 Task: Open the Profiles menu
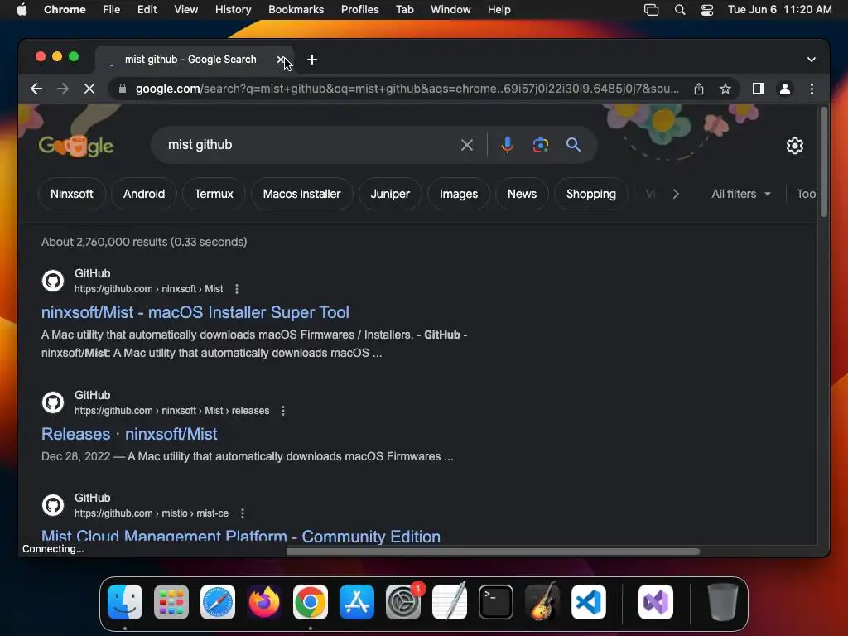pos(359,9)
